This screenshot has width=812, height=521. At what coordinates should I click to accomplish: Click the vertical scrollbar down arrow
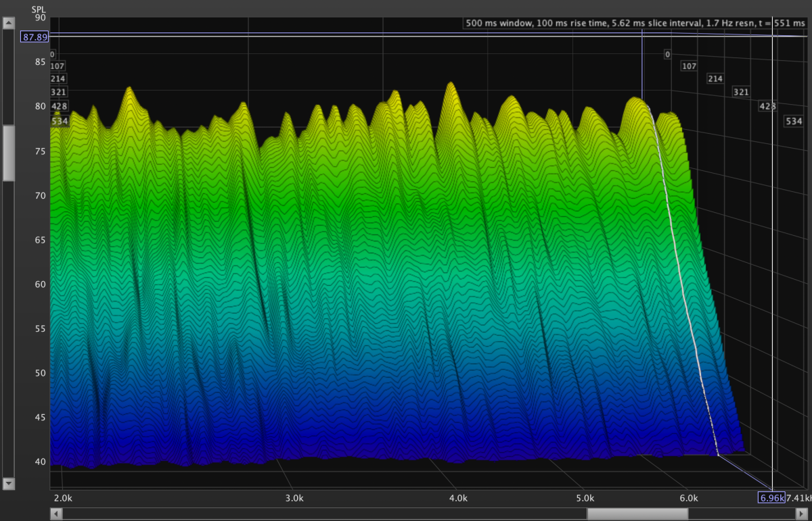click(x=9, y=483)
